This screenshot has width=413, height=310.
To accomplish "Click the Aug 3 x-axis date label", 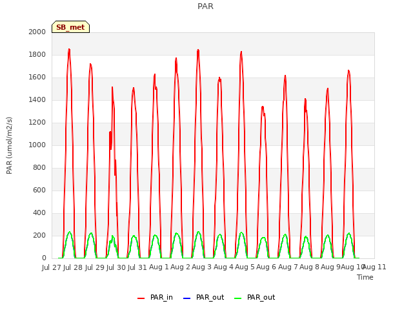I will point(202,267).
